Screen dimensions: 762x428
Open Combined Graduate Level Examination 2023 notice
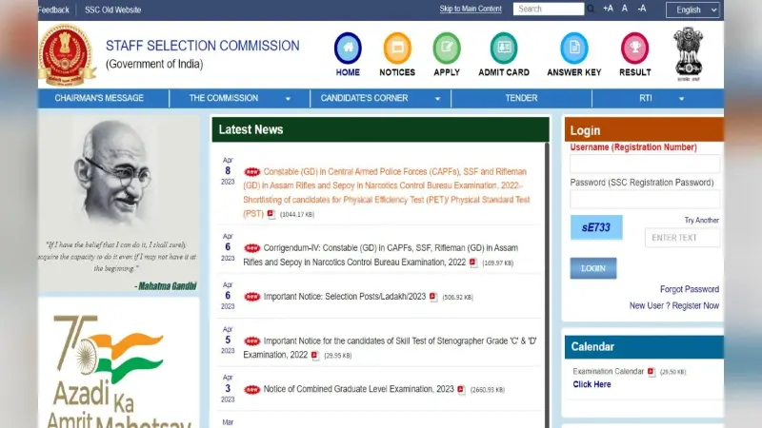click(x=358, y=389)
